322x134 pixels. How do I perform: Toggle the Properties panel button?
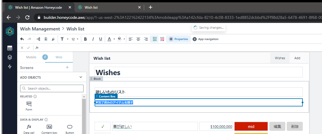coord(178,39)
